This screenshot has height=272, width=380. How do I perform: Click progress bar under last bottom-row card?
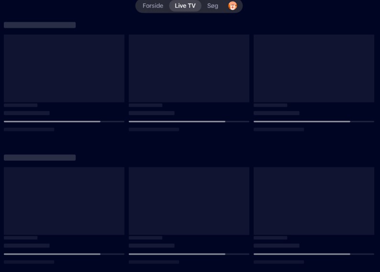coord(314,254)
